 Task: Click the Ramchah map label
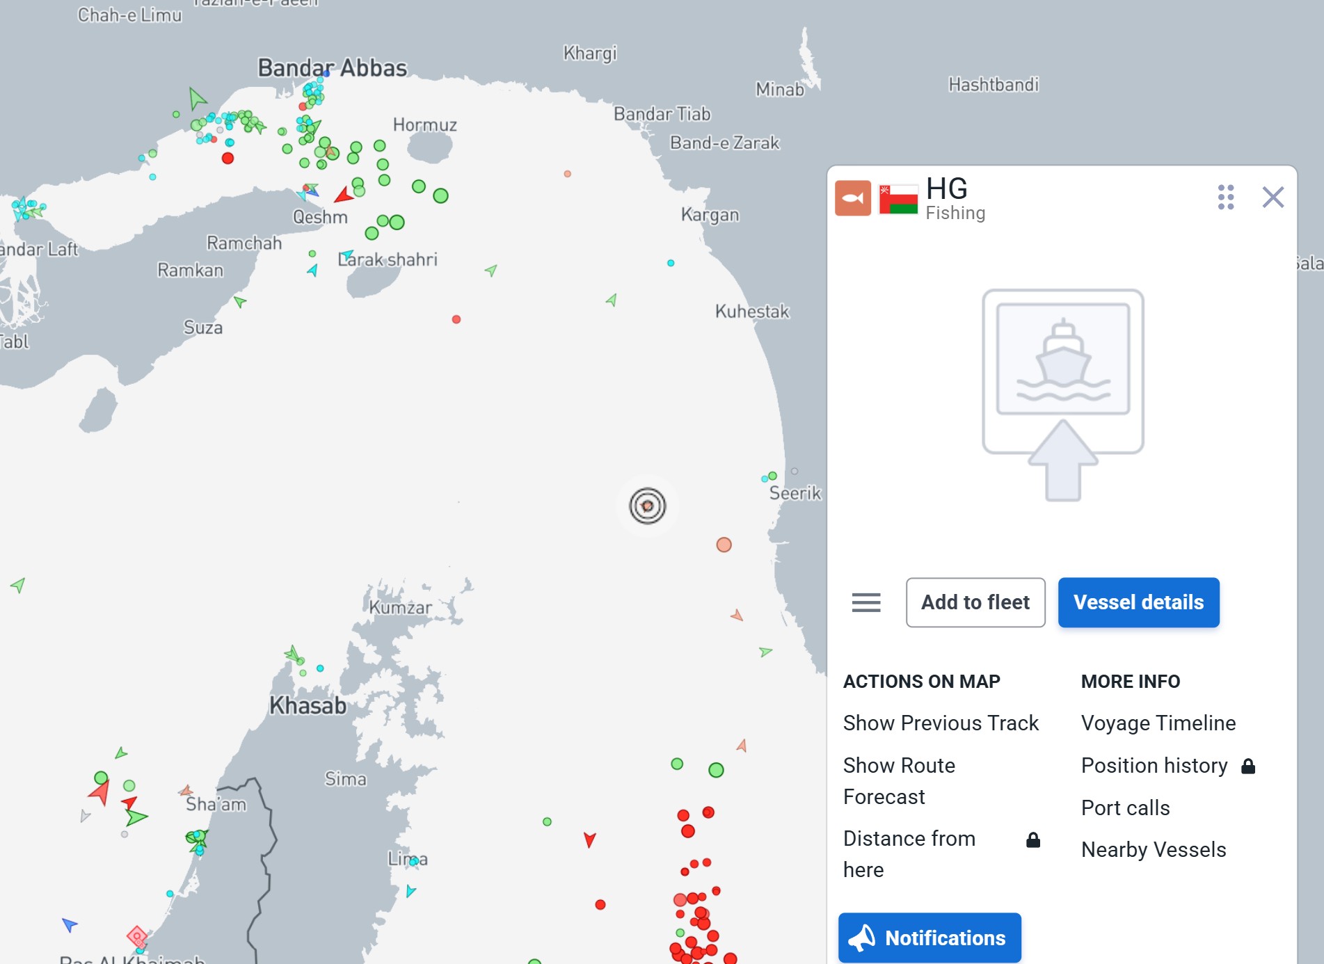244,243
